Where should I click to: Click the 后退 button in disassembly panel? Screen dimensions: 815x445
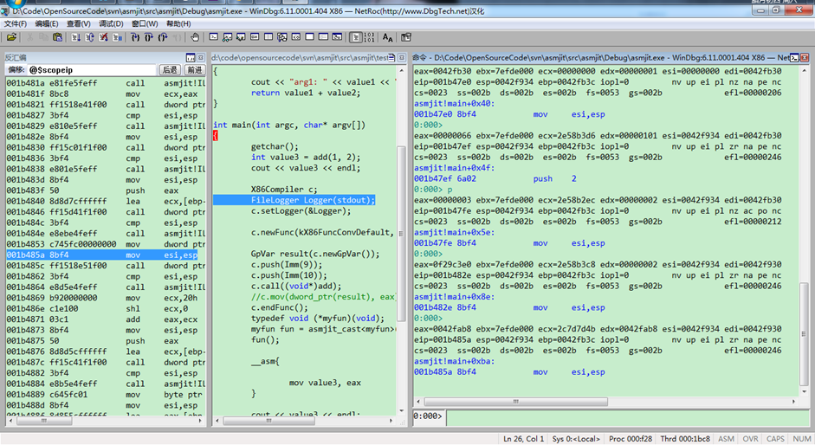tap(170, 69)
